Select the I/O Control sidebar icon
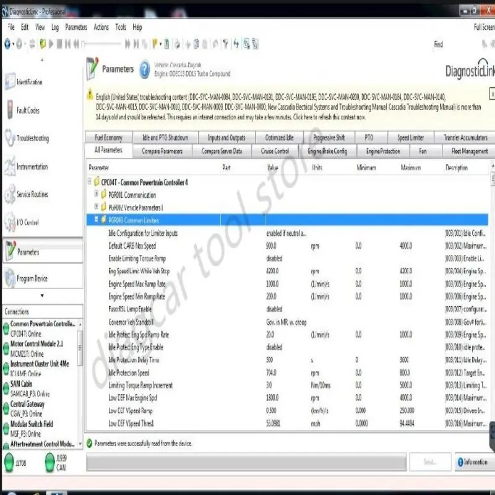The width and height of the screenshot is (495, 495). point(9,222)
